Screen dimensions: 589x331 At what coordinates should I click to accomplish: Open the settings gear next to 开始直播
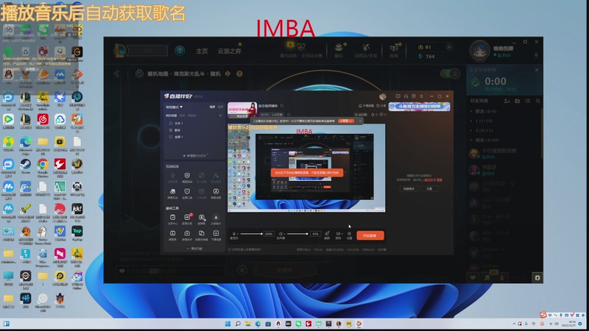pos(349,235)
